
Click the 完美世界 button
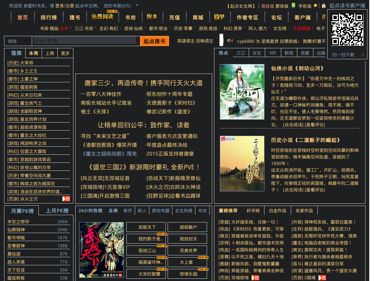[187, 250]
